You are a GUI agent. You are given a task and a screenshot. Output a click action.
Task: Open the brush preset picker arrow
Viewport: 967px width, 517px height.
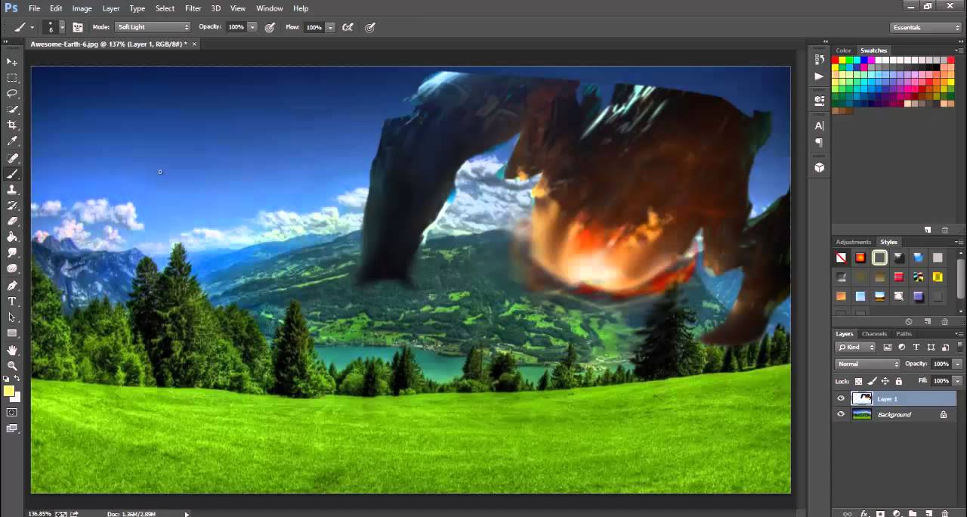click(x=62, y=27)
